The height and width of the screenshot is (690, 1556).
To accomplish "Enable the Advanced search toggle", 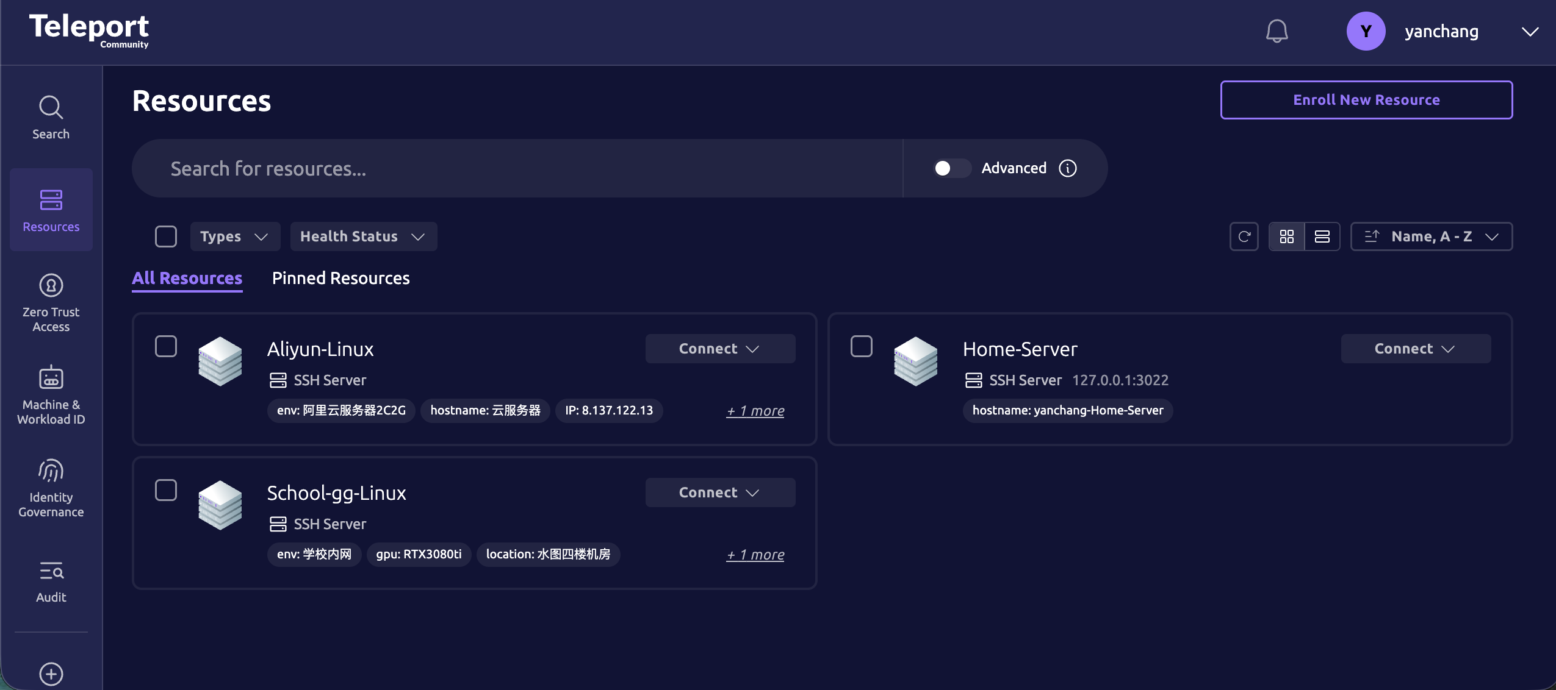I will (x=951, y=168).
